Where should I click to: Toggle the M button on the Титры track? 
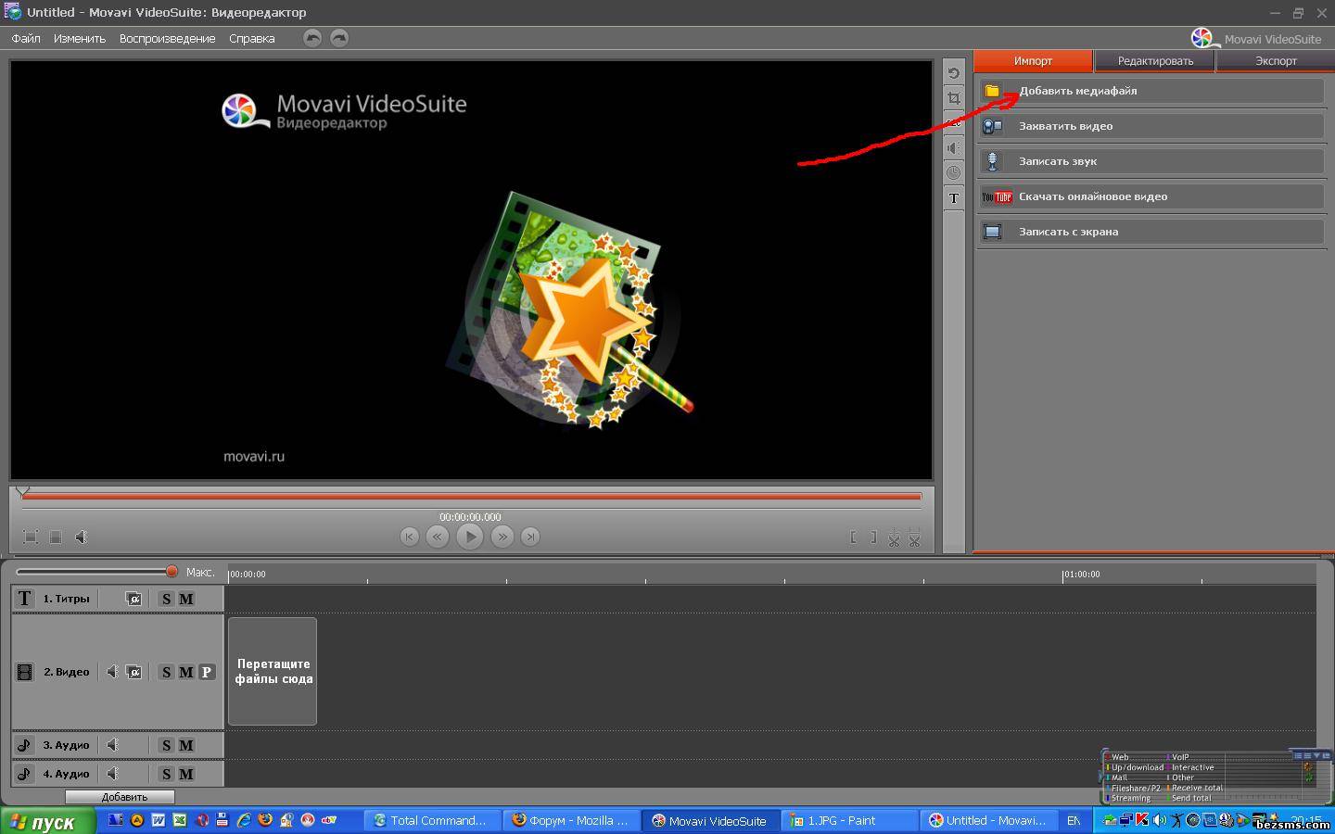(186, 599)
